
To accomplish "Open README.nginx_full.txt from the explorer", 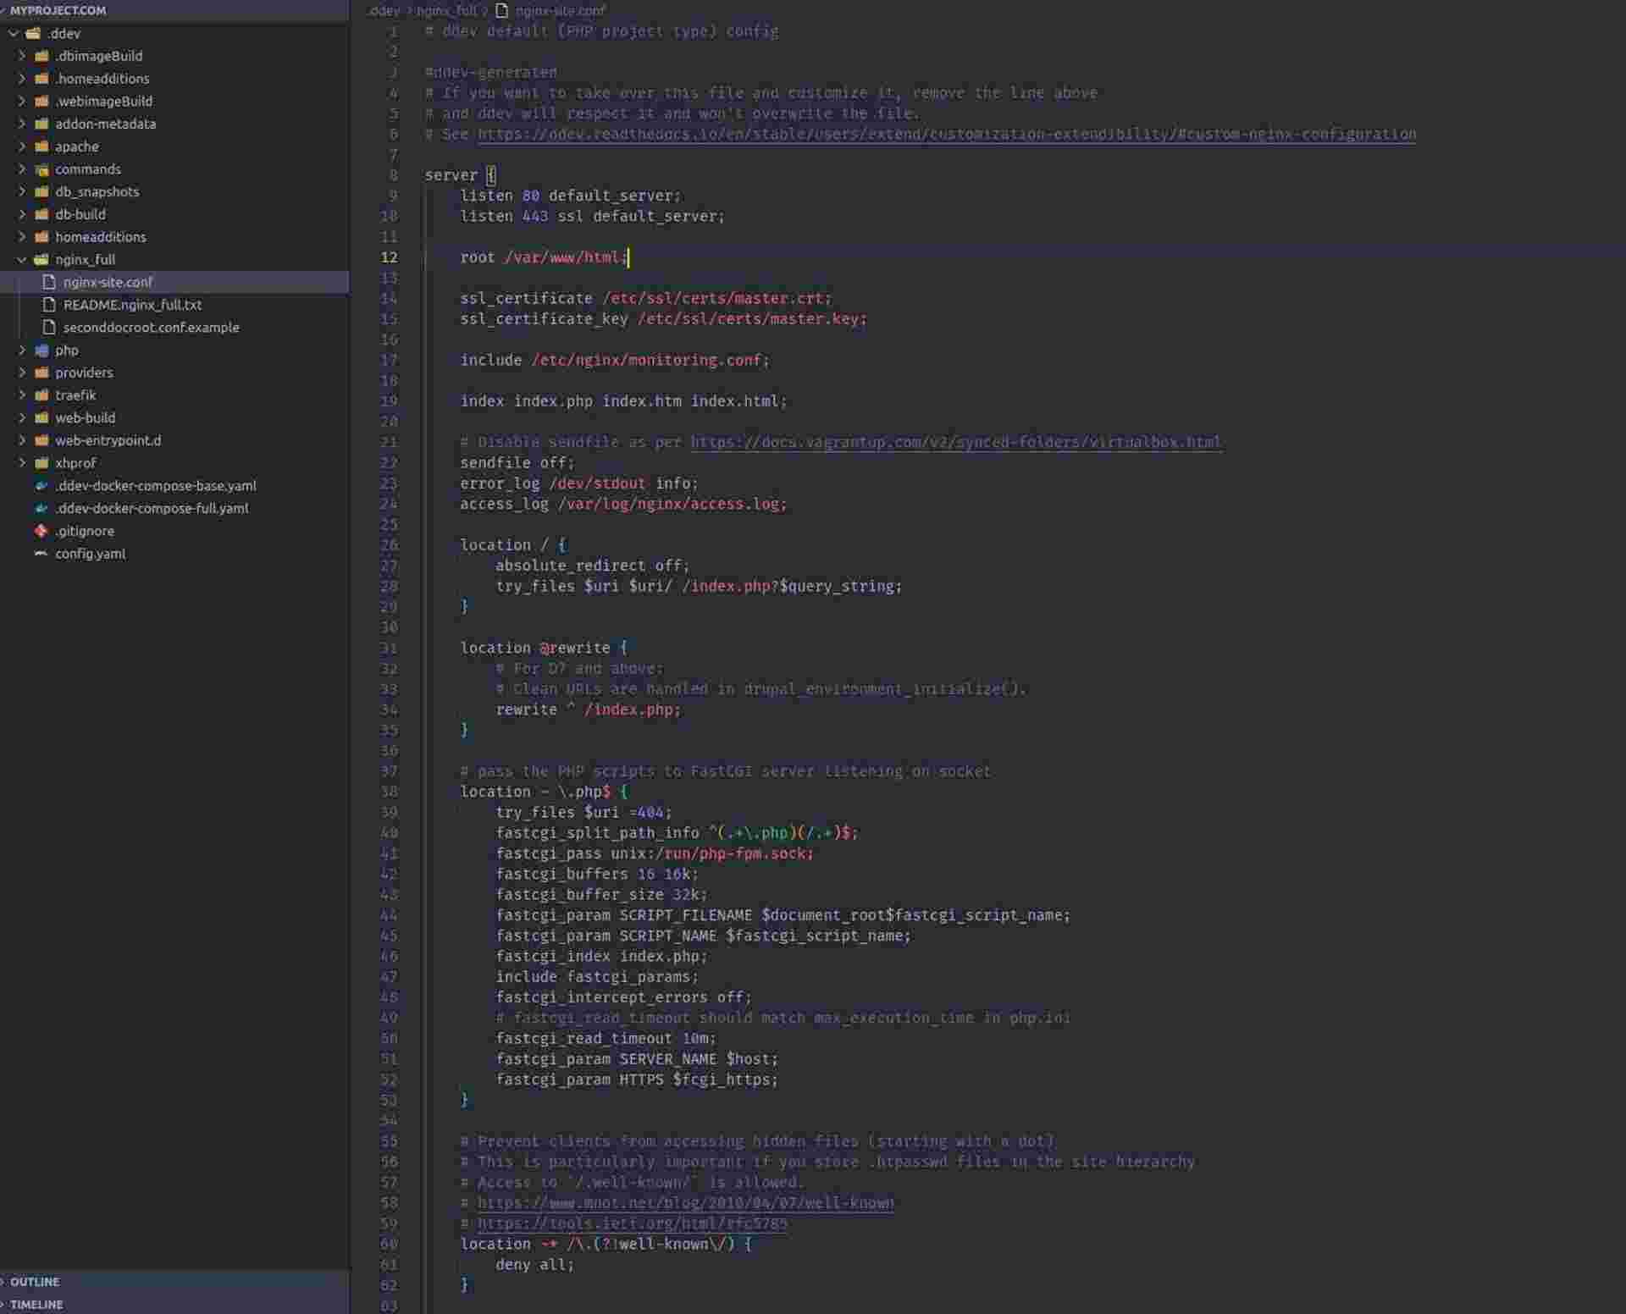I will [x=174, y=305].
